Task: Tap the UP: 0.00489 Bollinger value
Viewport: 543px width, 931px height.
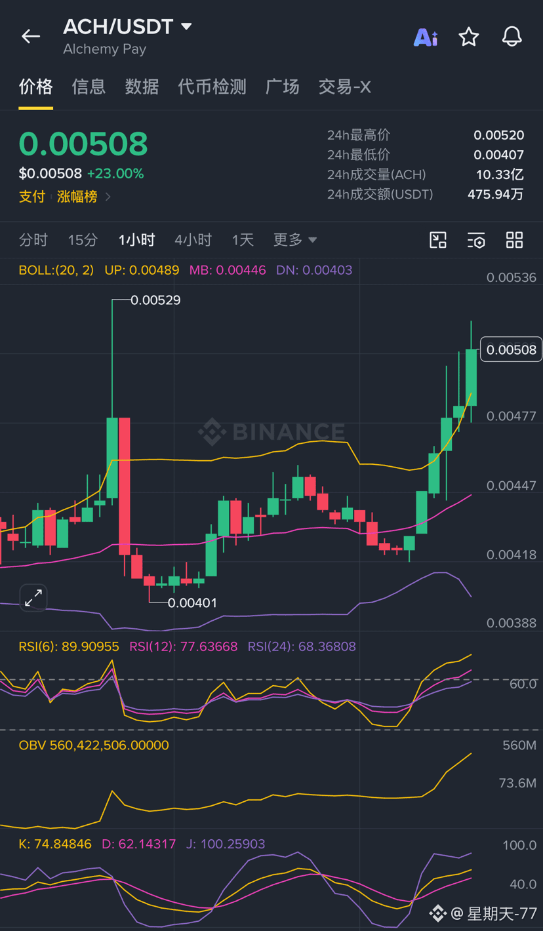Action: pos(142,269)
